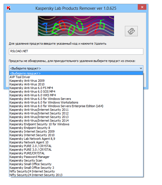This screenshot has height=185, width=162.
Task: Select Kaspersky PURE 2.0 / CRYSTAL
Action: (76, 146)
